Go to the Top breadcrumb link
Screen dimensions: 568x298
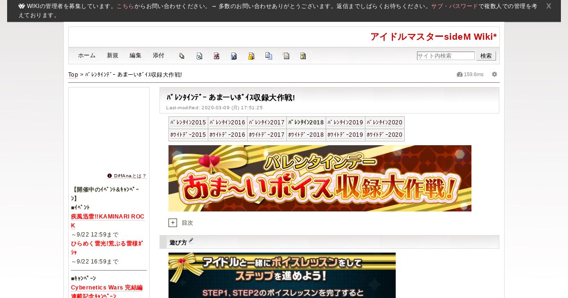(x=73, y=75)
